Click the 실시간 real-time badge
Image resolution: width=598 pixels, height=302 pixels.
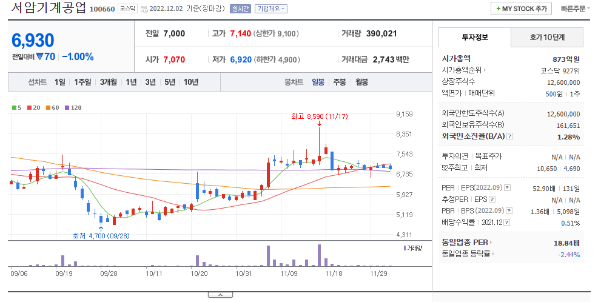tap(240, 8)
